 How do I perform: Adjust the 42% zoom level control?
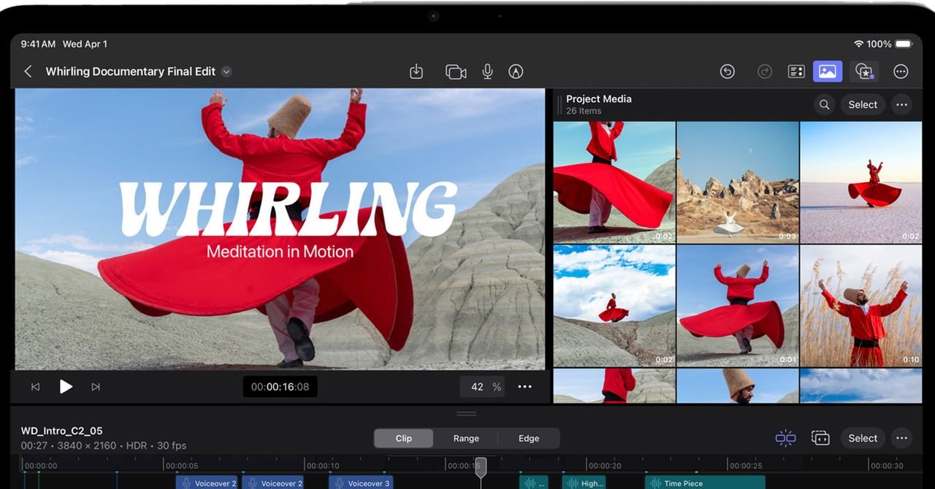[x=482, y=387]
